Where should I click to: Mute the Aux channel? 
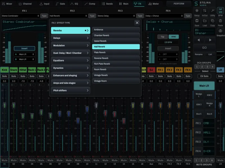pos(151,160)
